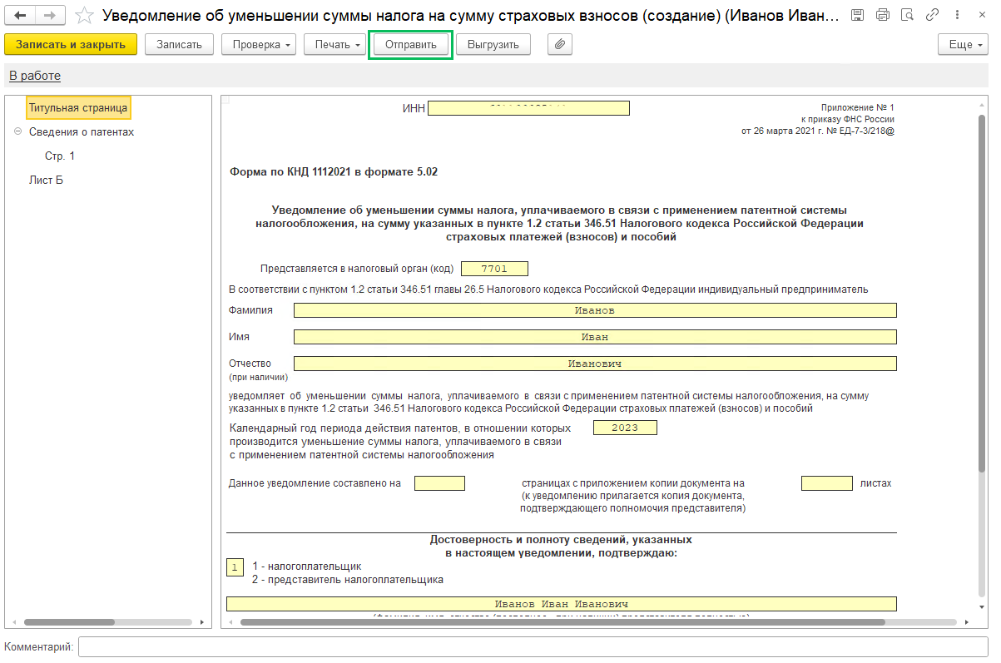The height and width of the screenshot is (663, 1001).
Task: Click the Отправить button
Action: [411, 45]
